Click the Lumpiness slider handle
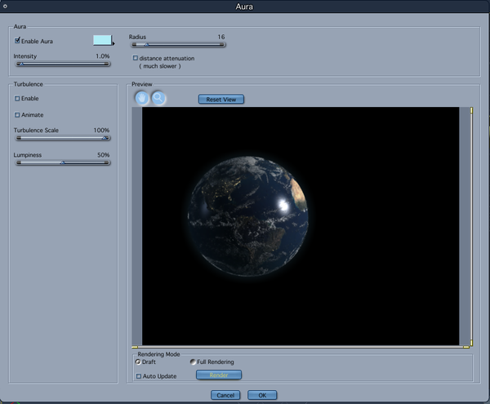The height and width of the screenshot is (404, 490). pyautogui.click(x=62, y=162)
